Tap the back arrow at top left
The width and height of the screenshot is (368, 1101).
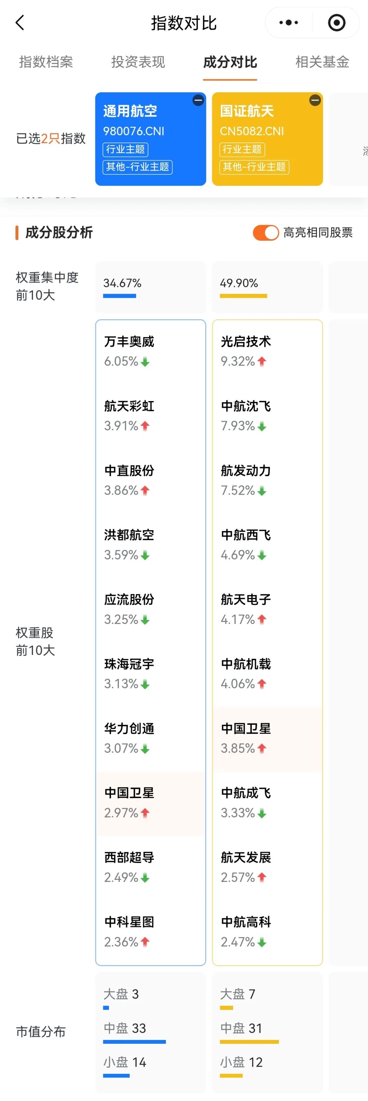tap(19, 22)
